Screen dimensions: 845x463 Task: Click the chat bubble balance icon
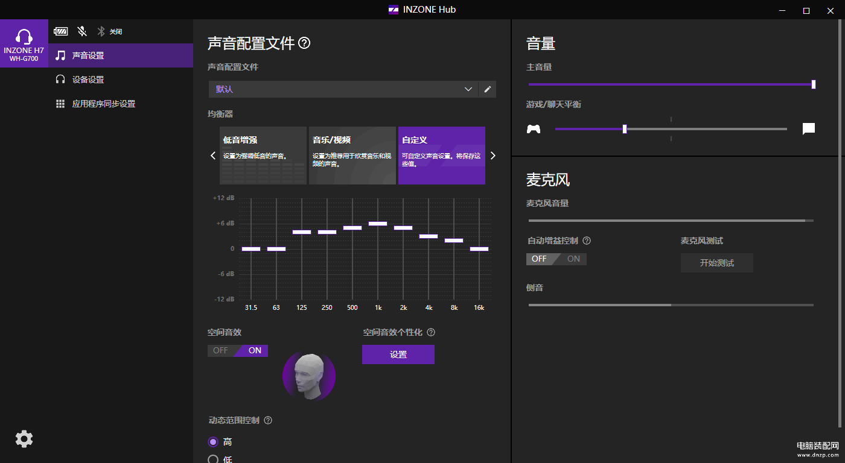point(809,128)
